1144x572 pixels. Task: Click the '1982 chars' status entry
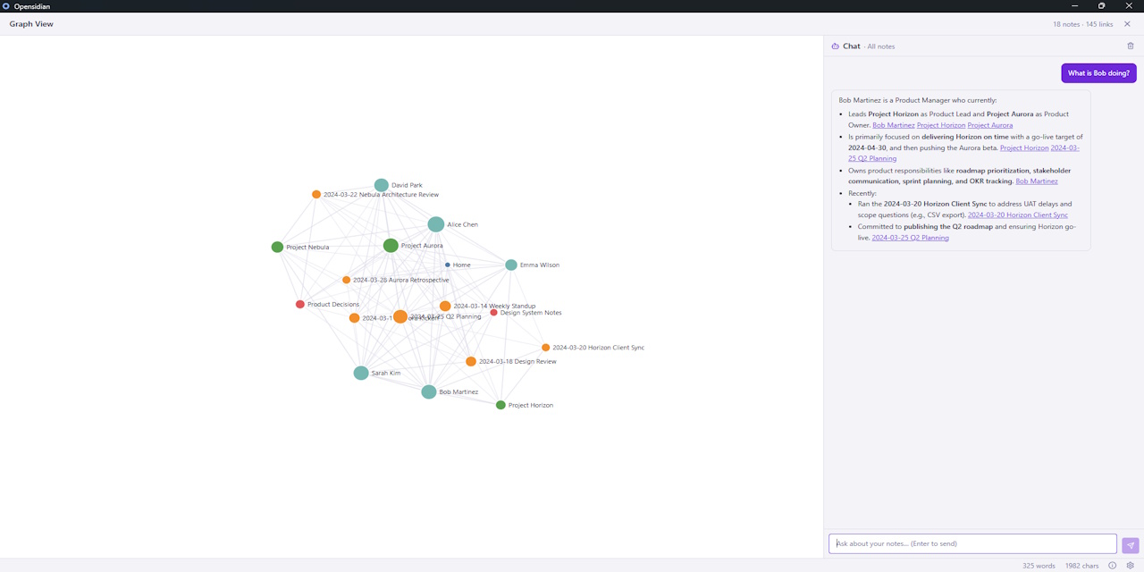1081,566
